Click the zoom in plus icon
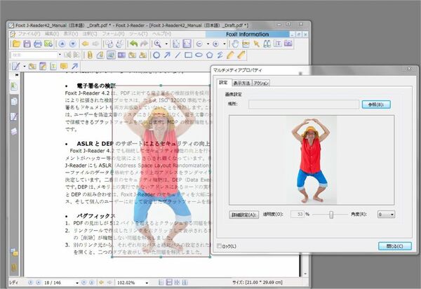 [215, 43]
